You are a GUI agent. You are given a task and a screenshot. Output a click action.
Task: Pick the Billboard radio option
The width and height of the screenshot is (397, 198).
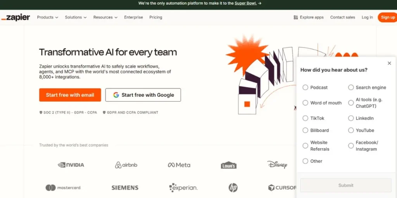pos(306,130)
